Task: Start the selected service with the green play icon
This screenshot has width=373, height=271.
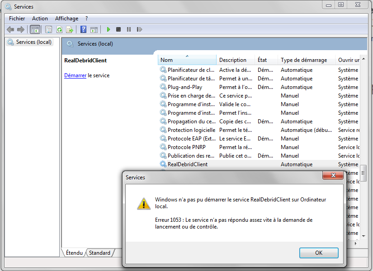Action: click(x=108, y=29)
